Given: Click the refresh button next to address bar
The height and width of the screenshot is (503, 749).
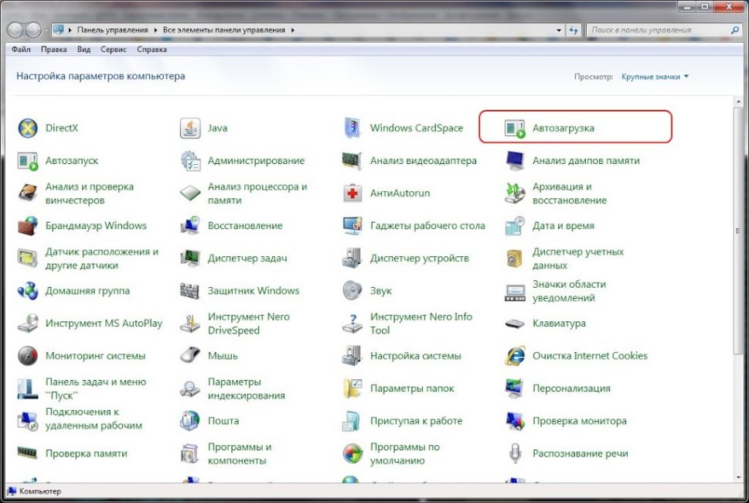Looking at the screenshot, I should [x=574, y=30].
